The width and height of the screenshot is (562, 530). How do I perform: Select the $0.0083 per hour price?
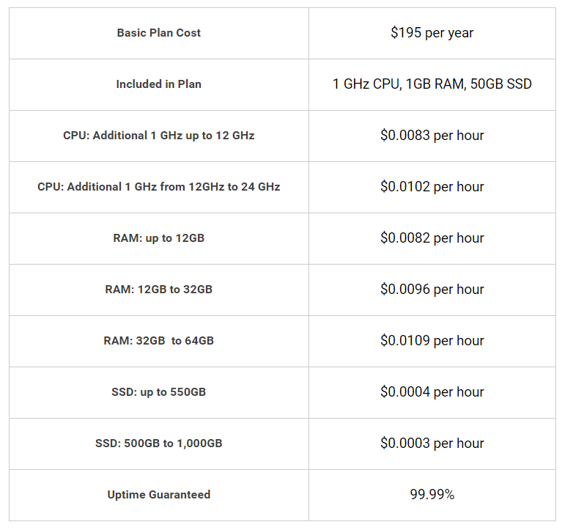[x=432, y=136]
